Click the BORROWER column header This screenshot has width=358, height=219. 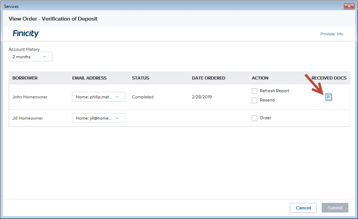pos(25,78)
